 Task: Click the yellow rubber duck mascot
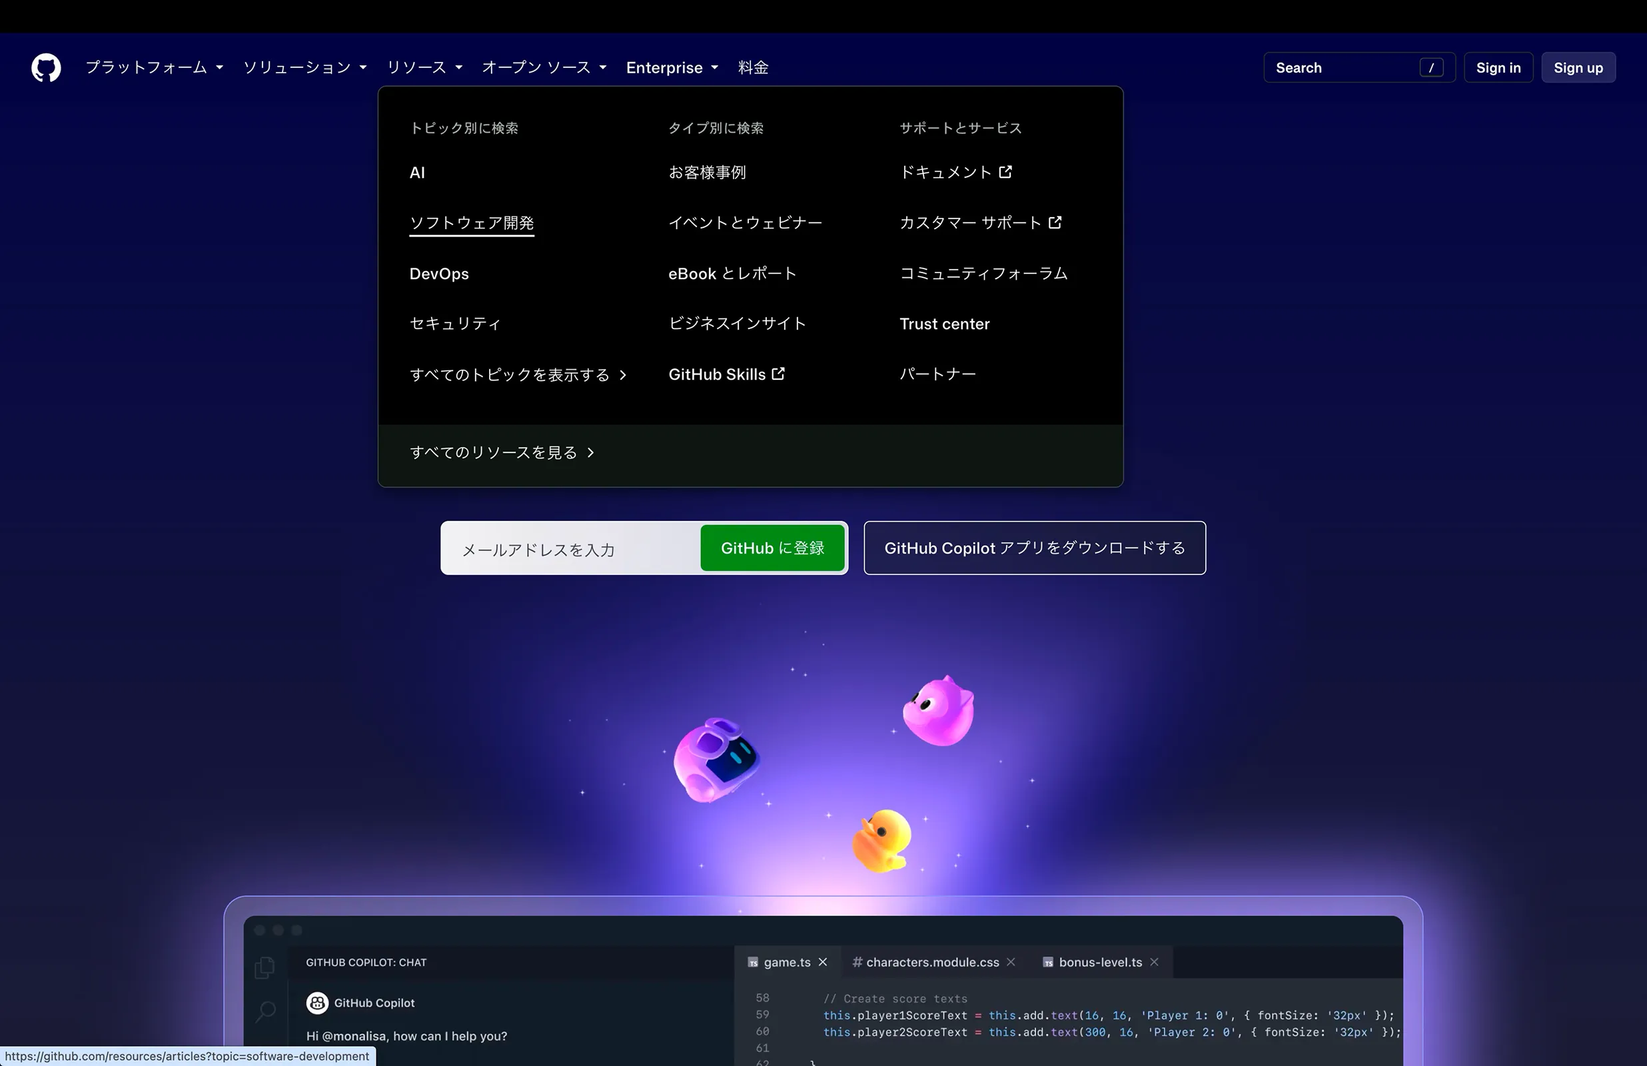(x=881, y=840)
